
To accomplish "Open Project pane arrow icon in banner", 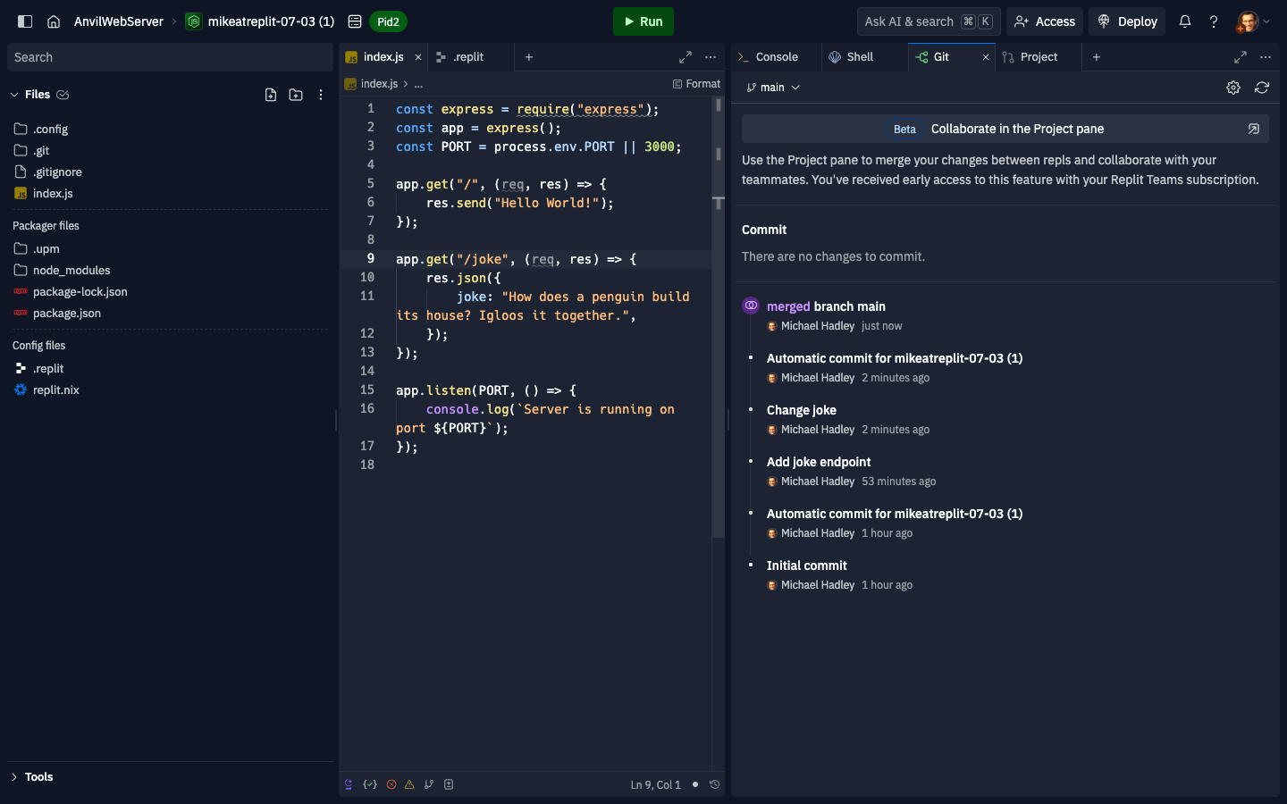I will [1254, 129].
